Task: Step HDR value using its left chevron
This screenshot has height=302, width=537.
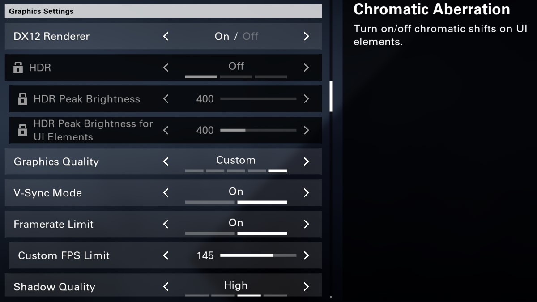Action: click(x=166, y=68)
